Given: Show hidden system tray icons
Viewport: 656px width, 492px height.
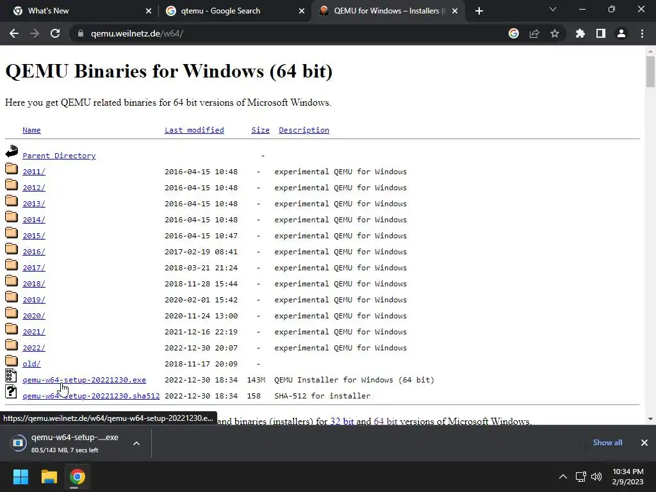Looking at the screenshot, I should (563, 477).
